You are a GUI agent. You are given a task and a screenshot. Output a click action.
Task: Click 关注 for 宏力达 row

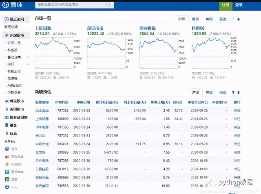[x=237, y=136]
